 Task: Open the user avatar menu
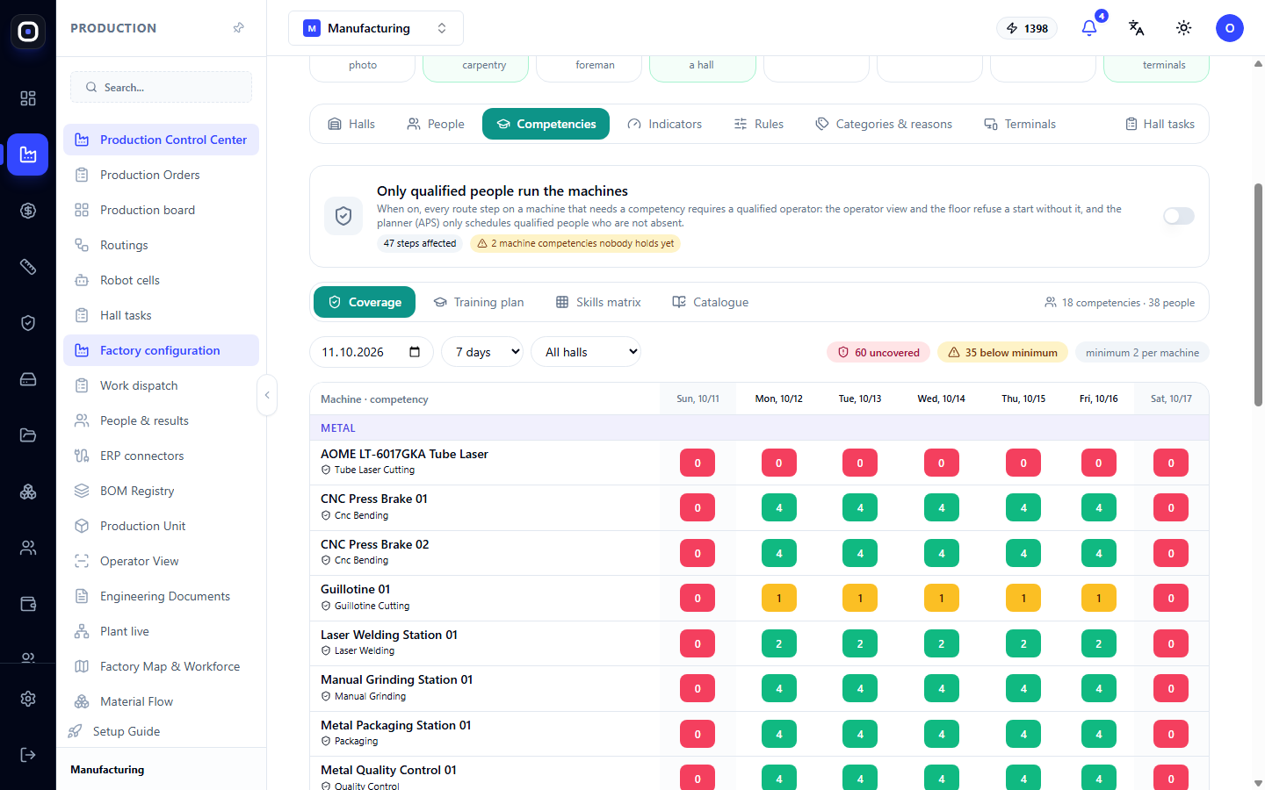click(1230, 28)
